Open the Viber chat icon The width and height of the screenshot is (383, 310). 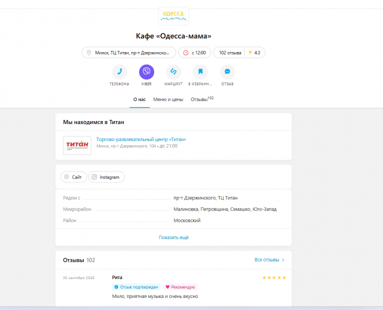point(146,72)
